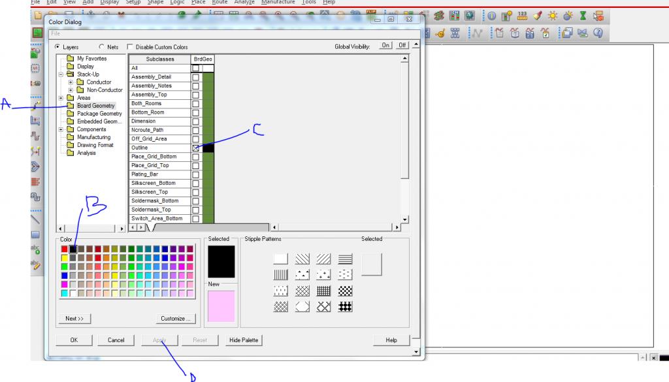669x382 pixels.
Task: Click the orange key-shaped toolbar icon
Action: [441, 33]
